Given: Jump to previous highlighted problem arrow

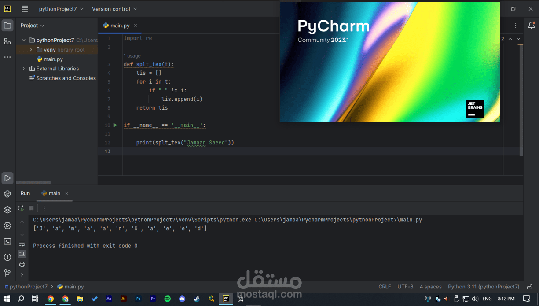Looking at the screenshot, I should coord(510,39).
